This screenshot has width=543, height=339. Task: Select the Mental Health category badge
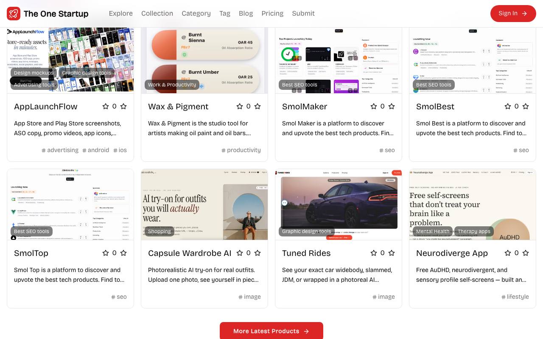[x=433, y=231]
